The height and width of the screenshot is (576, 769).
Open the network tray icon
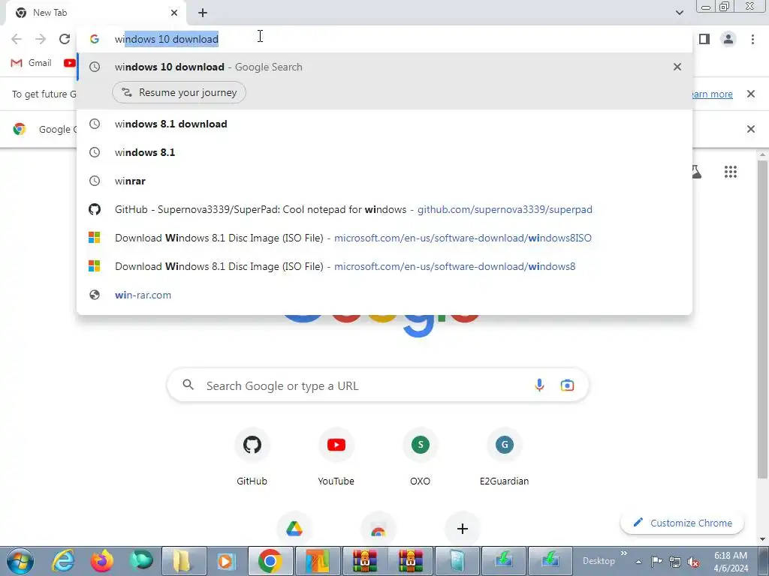click(675, 562)
